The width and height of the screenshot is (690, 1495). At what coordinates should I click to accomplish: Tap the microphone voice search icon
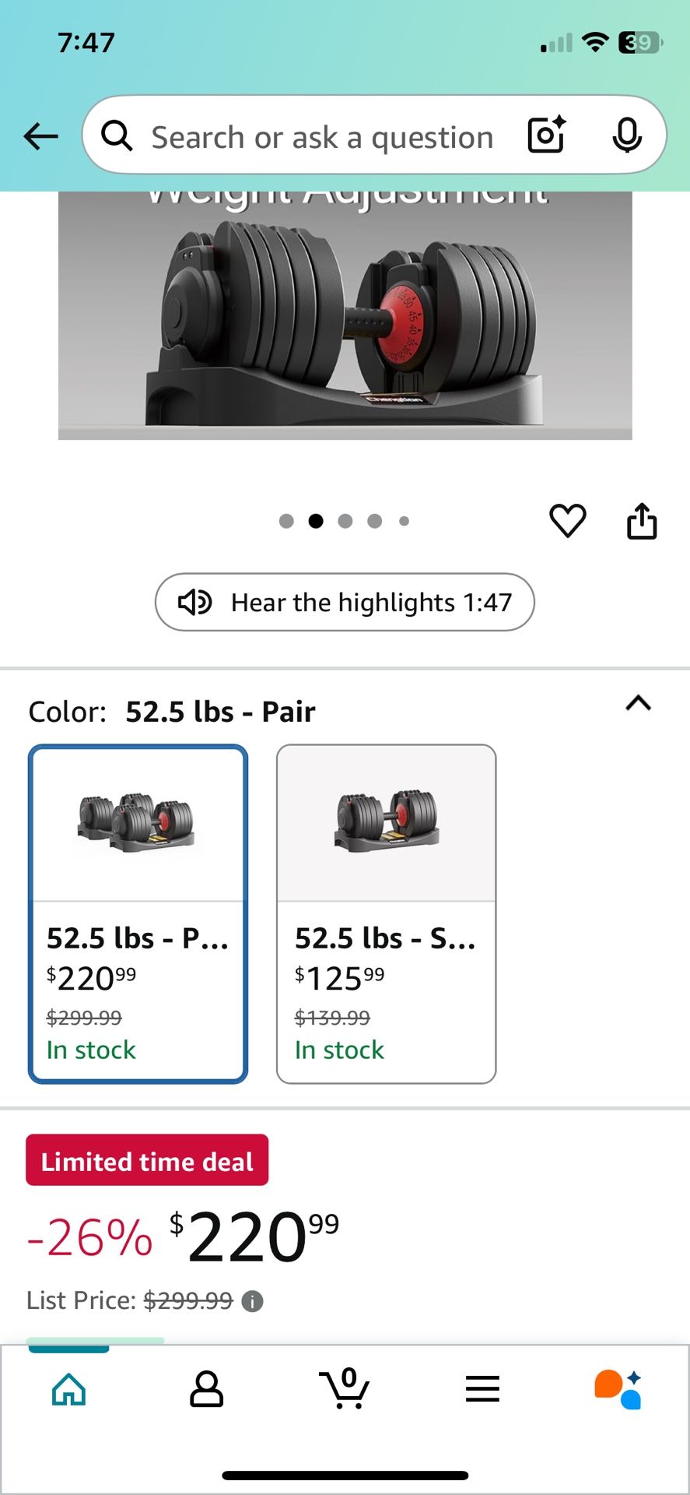(x=627, y=135)
